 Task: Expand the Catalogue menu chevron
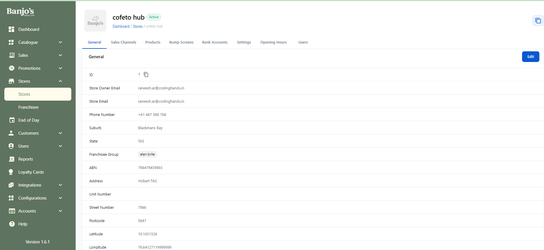tap(60, 42)
